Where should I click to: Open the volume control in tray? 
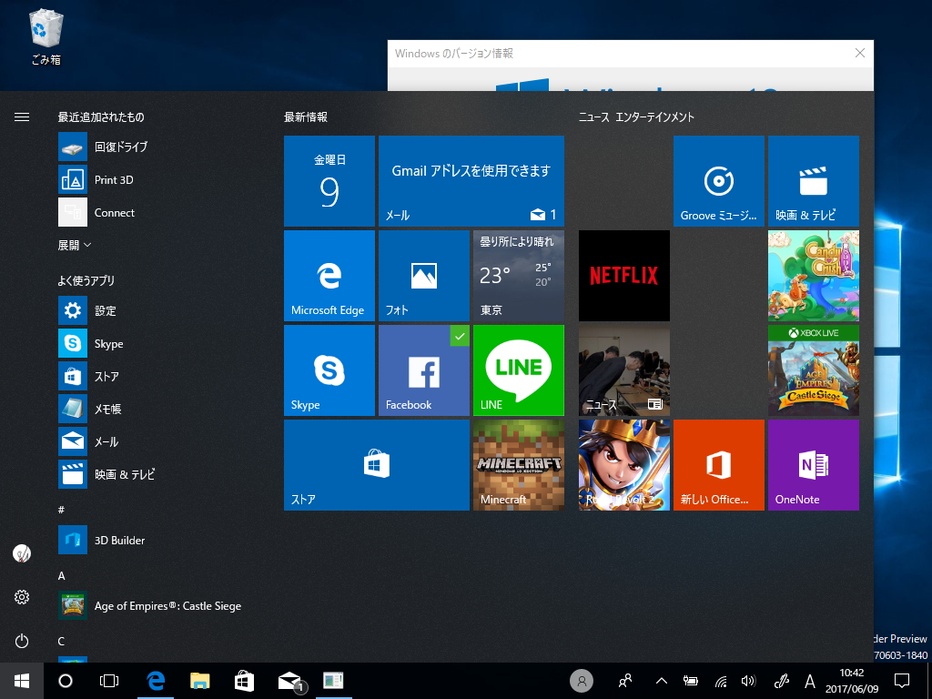click(x=748, y=681)
